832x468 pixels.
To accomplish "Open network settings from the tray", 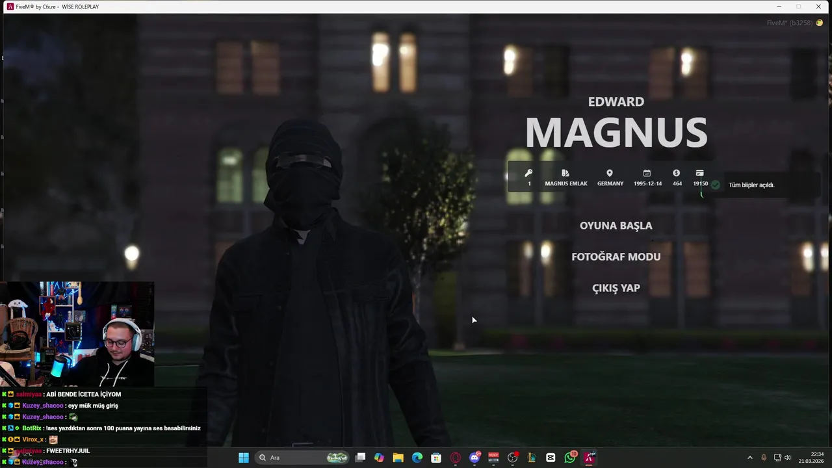I will tap(777, 458).
